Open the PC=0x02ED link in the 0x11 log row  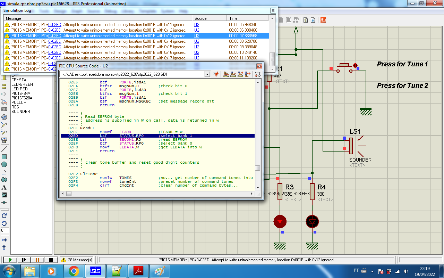(x=55, y=25)
